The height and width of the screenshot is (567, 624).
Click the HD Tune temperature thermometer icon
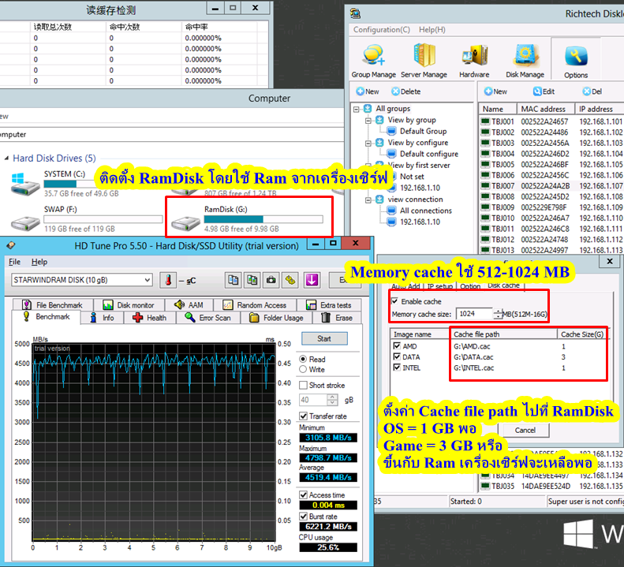[x=168, y=280]
